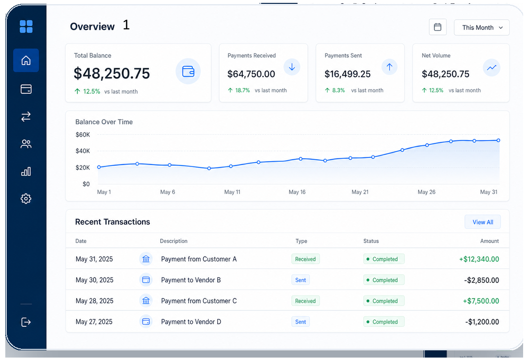Click the +$7,500.00 amount
The height and width of the screenshot is (358, 526).
click(481, 301)
